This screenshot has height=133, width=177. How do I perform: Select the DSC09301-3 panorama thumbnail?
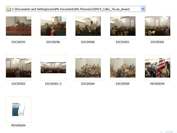click(x=53, y=68)
